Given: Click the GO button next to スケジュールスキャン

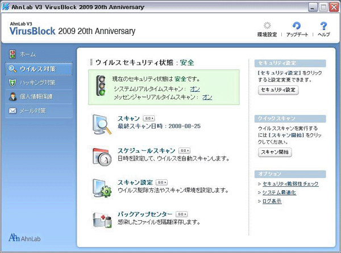Looking at the screenshot, I should pyautogui.click(x=184, y=150).
